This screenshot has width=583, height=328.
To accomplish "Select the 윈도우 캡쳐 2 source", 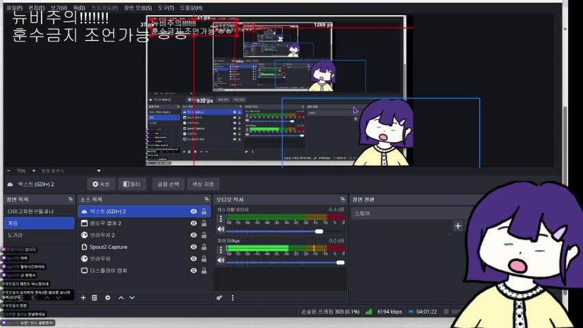I will 144,223.
